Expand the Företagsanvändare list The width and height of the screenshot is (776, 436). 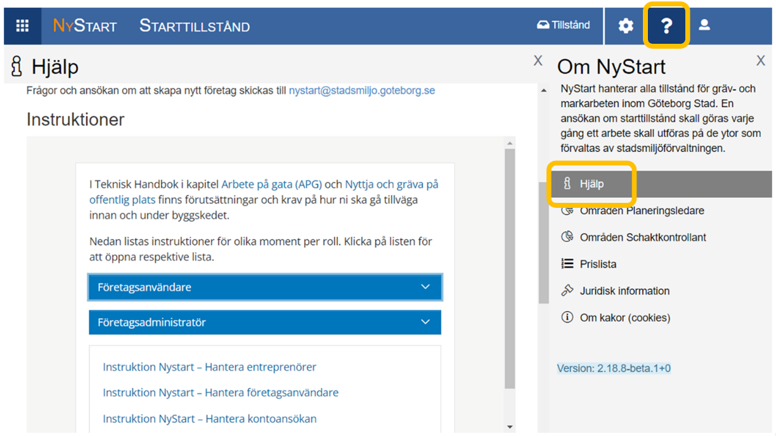tap(265, 287)
